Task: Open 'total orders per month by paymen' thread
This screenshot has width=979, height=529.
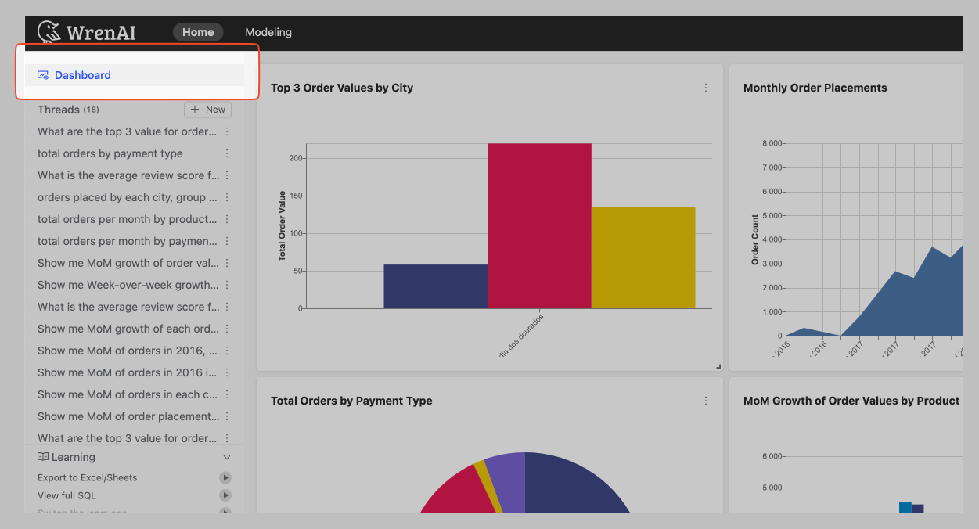Action: [128, 241]
